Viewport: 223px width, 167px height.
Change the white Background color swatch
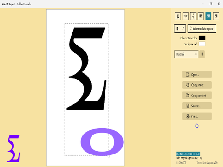[x=202, y=44]
